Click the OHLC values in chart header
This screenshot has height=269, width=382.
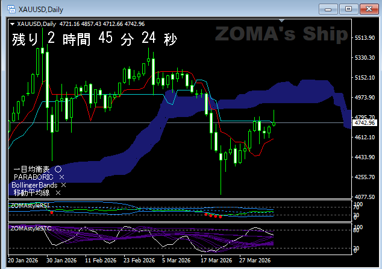[x=102, y=24]
